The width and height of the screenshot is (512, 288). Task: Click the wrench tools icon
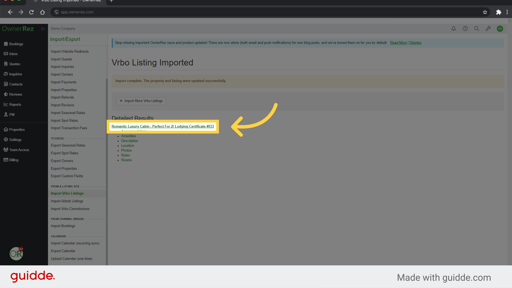click(x=488, y=29)
